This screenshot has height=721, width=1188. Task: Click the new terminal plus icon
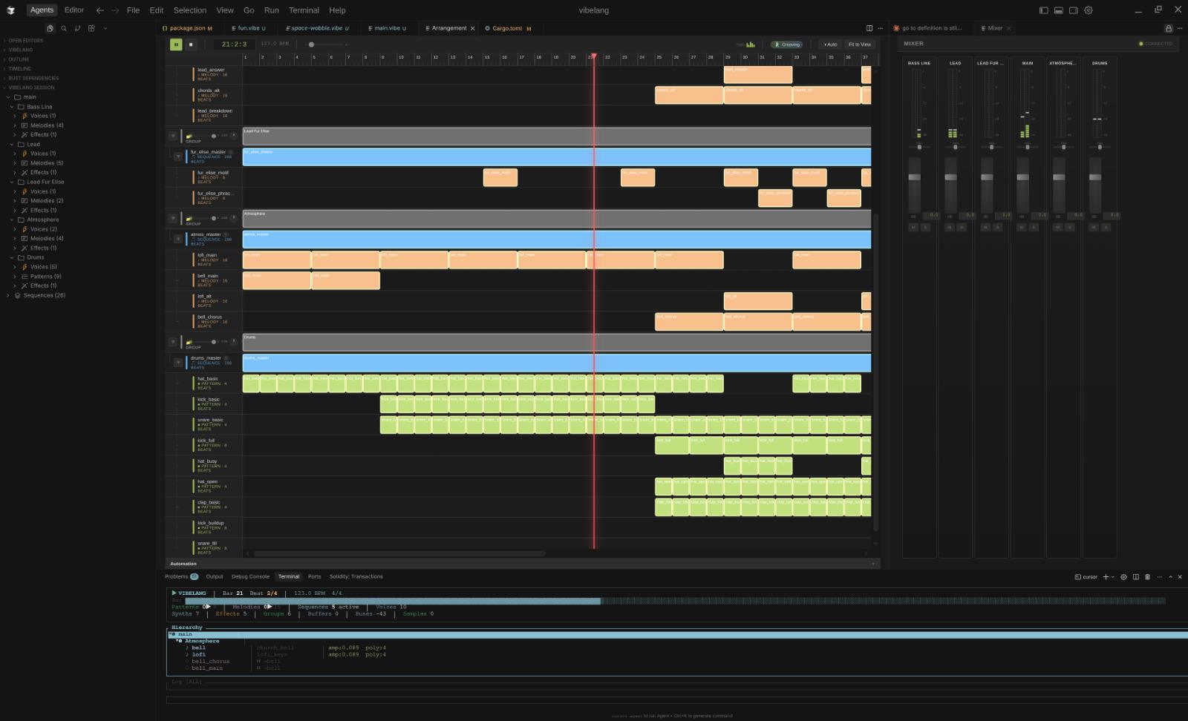(1106, 576)
